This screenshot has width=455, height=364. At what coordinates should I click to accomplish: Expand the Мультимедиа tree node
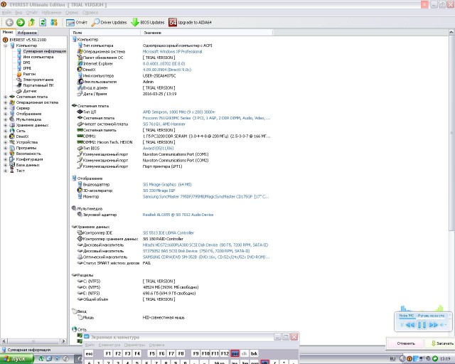[x=5, y=119]
